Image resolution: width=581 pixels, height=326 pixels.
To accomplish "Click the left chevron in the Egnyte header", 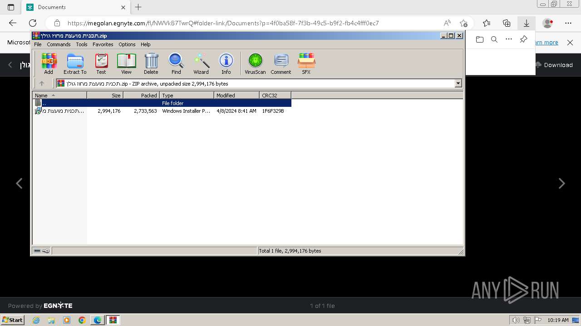I will coord(10,65).
